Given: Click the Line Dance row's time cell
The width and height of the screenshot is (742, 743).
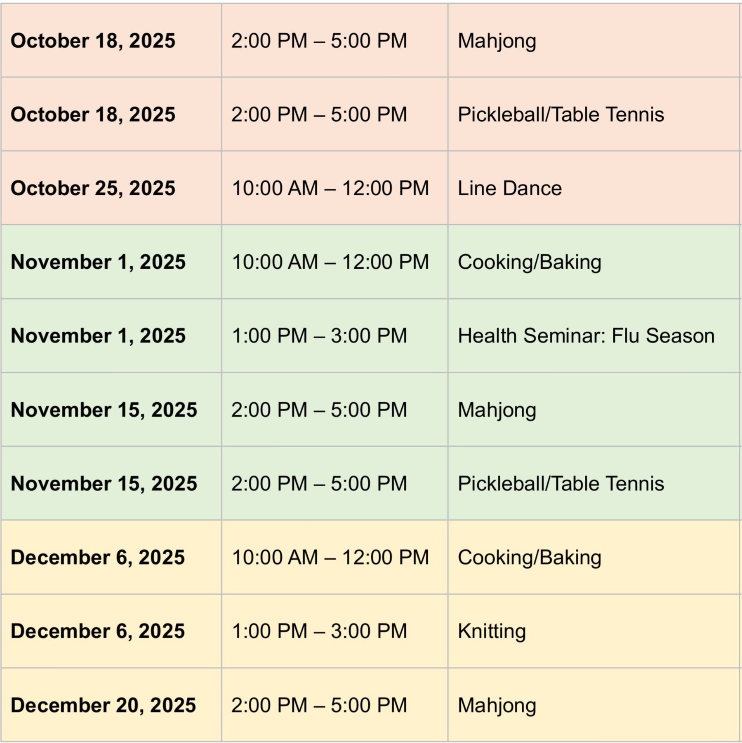Looking at the screenshot, I should tap(330, 188).
